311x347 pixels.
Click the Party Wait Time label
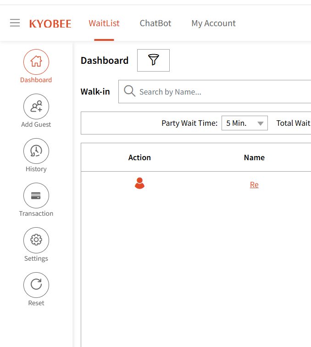[x=189, y=123]
